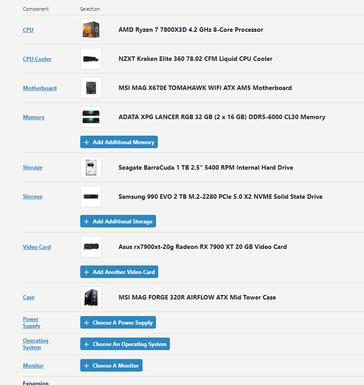Open the CPU category link

pos(28,30)
